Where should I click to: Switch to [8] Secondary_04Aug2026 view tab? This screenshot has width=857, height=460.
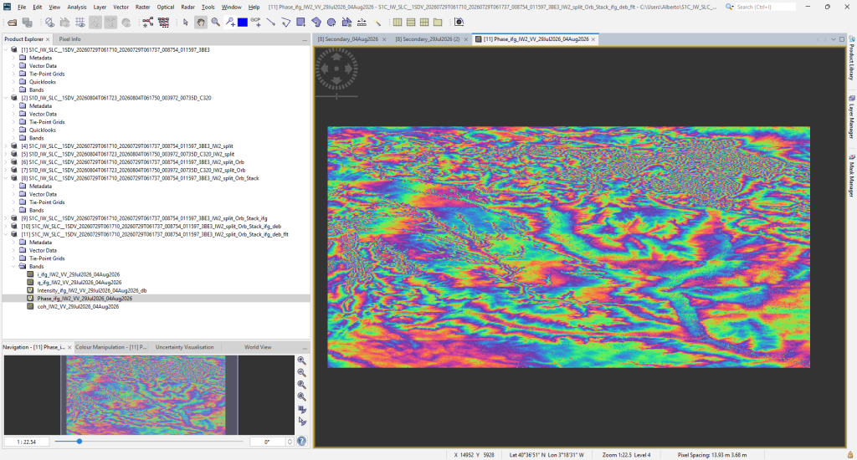tap(347, 39)
